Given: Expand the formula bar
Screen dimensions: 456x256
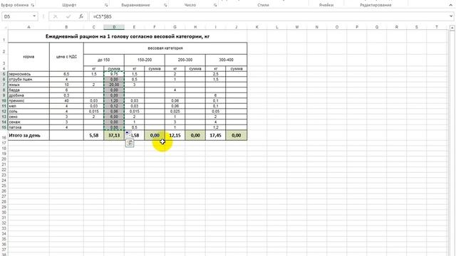Looking at the screenshot, I should 451,16.
